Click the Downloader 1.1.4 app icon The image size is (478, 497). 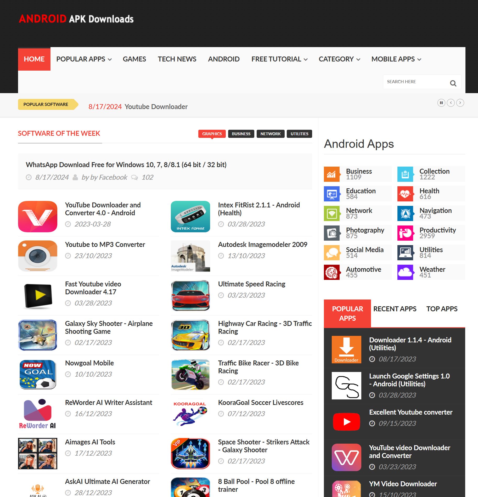pyautogui.click(x=346, y=349)
